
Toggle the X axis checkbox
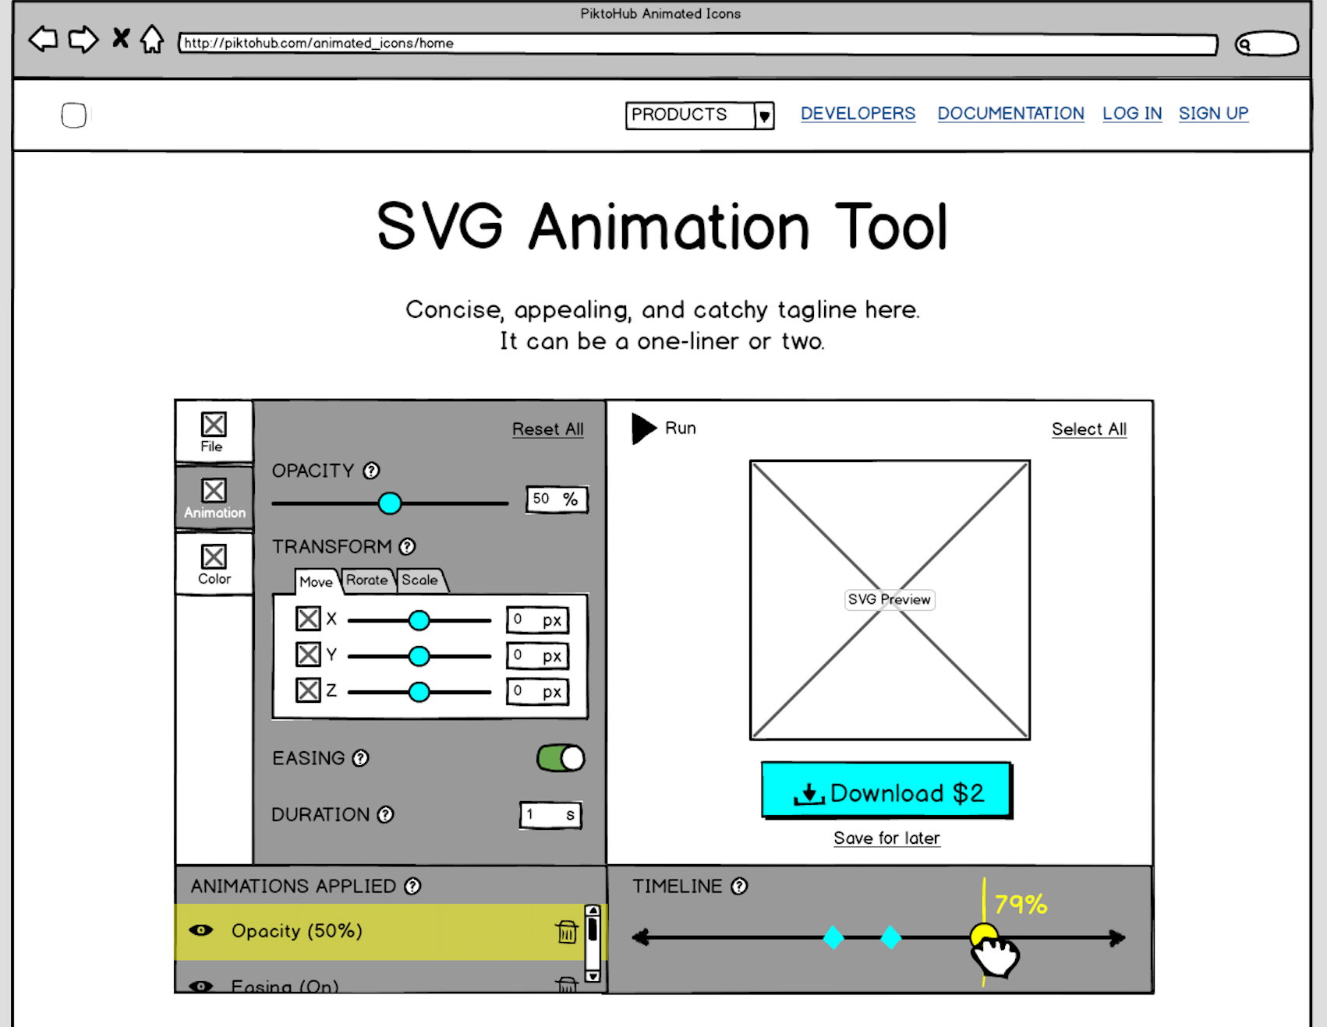(x=309, y=619)
